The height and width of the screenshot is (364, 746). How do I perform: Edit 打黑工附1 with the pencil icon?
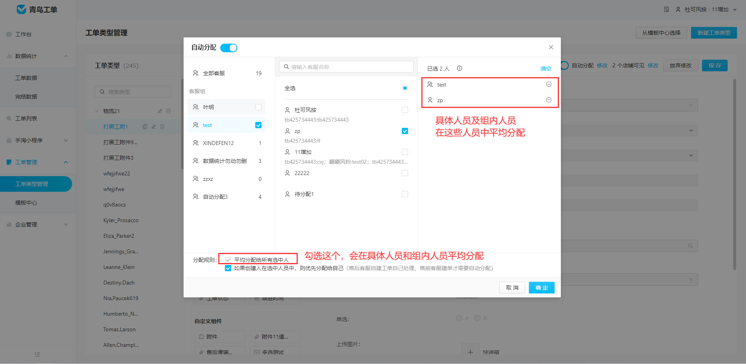coord(154,127)
